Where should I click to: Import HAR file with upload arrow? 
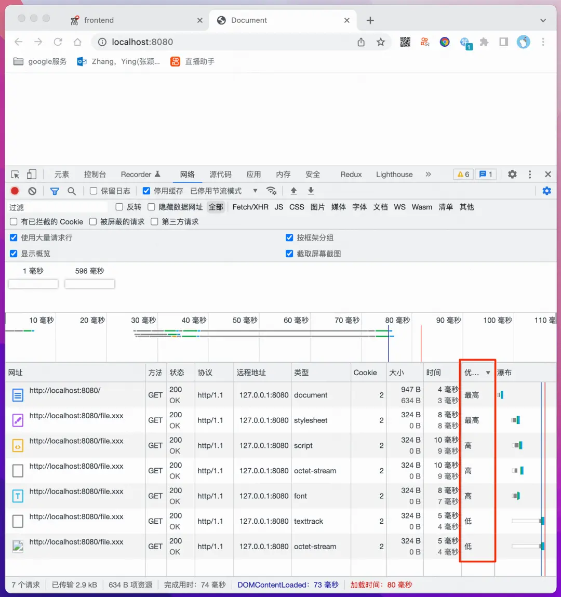pos(293,191)
